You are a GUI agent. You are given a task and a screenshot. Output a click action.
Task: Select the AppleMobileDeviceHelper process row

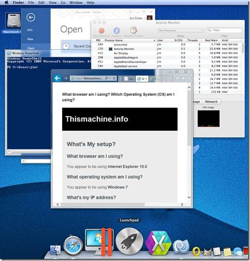click(x=167, y=62)
